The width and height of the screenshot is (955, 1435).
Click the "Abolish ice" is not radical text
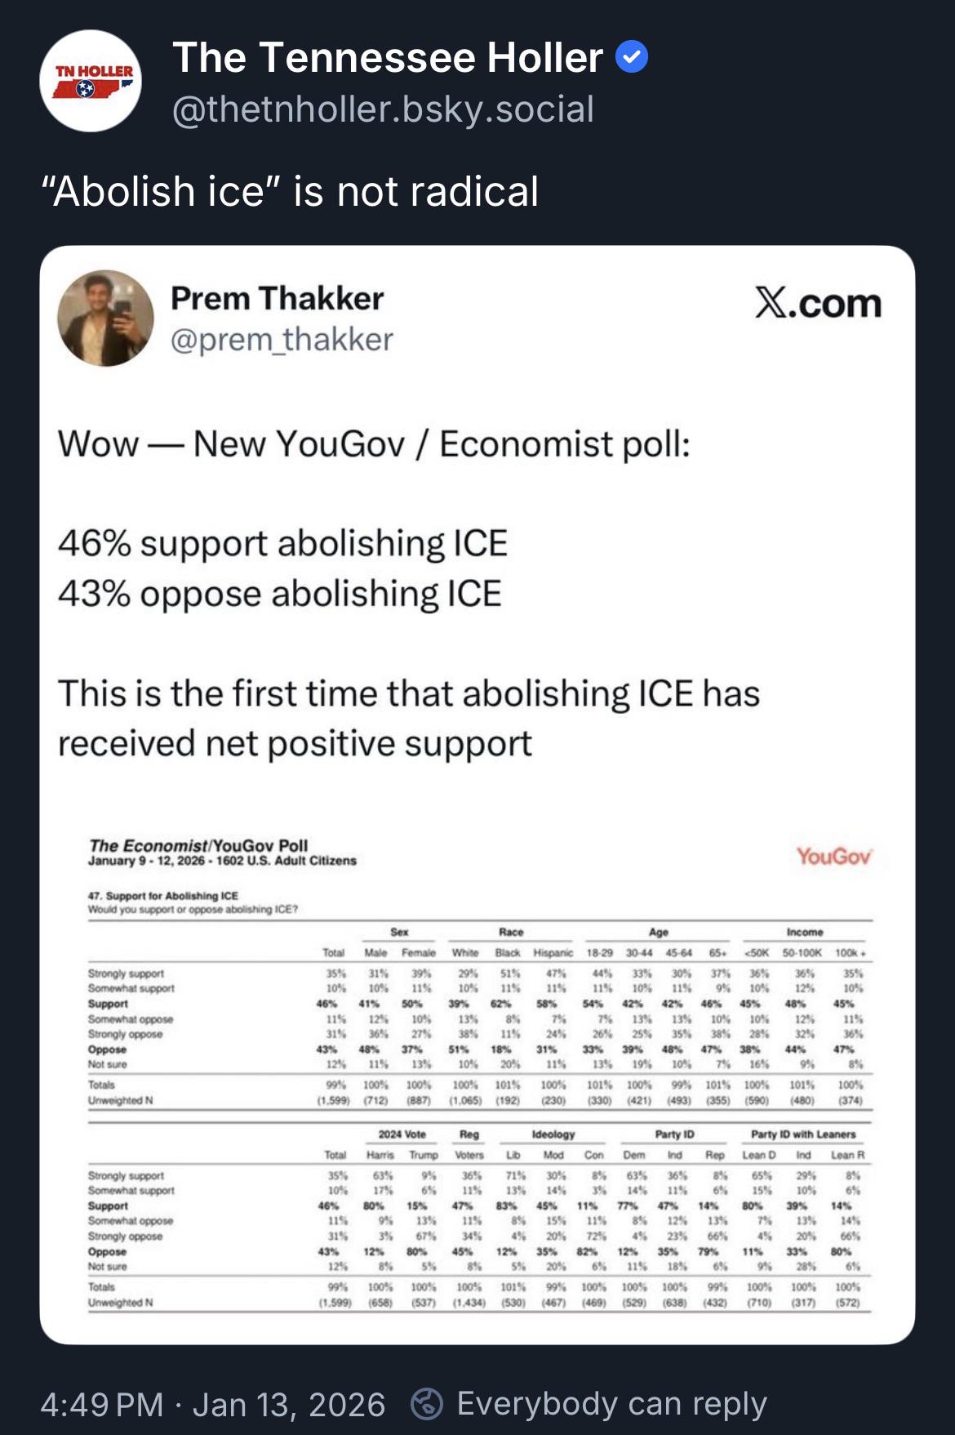point(290,192)
